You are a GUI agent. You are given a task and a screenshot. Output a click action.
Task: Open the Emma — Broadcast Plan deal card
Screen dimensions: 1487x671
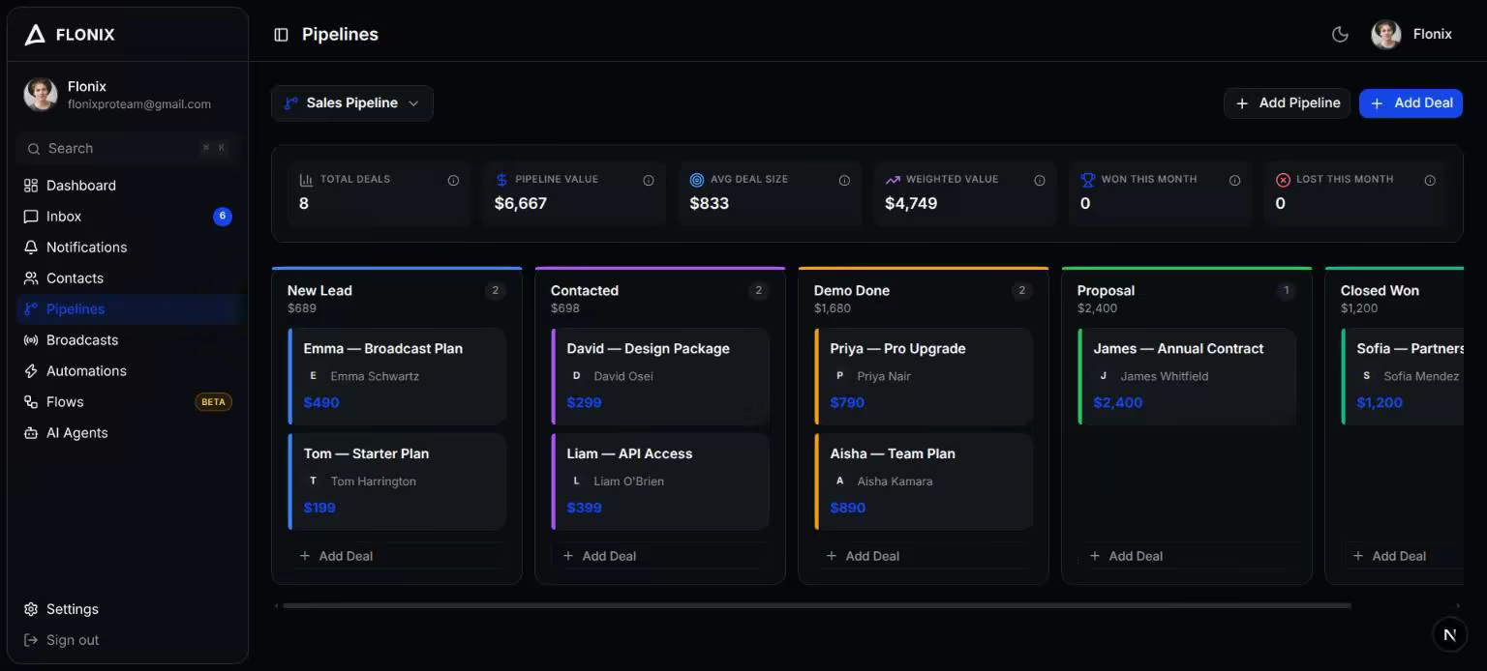[x=397, y=376]
